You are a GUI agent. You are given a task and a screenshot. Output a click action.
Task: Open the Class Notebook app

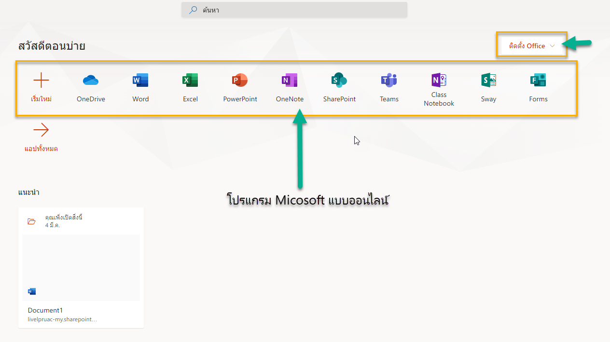pos(439,80)
